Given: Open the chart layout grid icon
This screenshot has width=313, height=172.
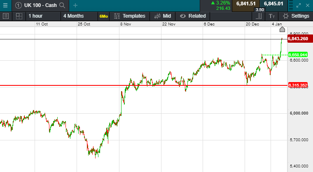Looking at the screenshot, I should 19,16.
